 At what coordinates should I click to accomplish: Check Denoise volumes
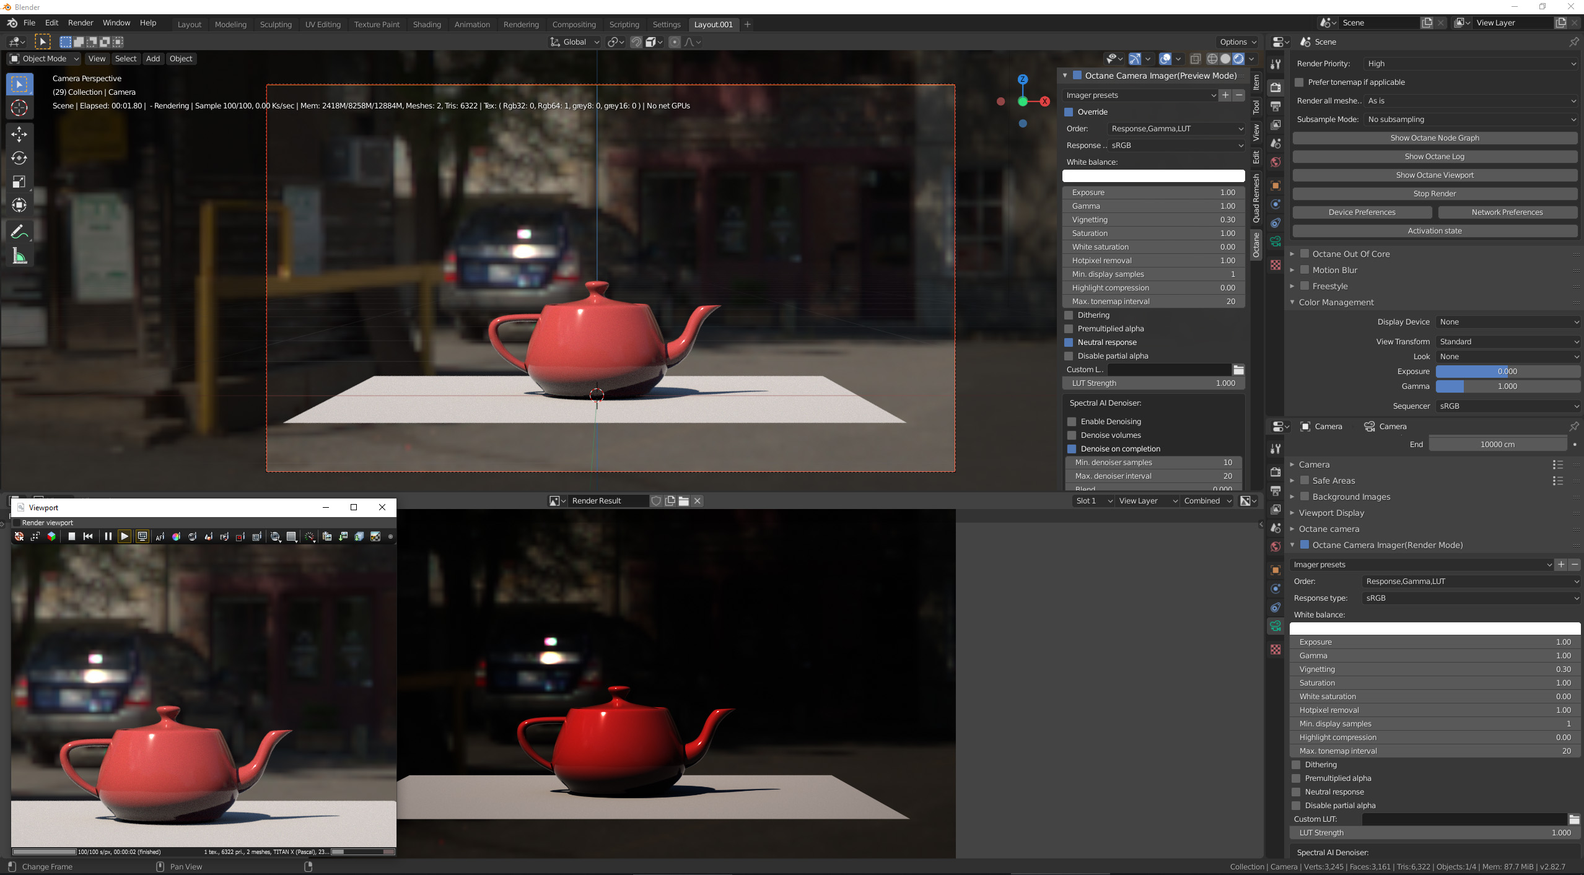point(1072,435)
